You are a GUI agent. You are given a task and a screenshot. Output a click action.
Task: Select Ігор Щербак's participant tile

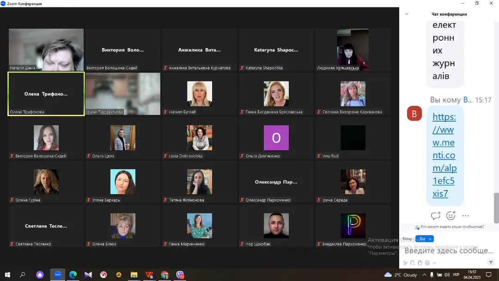pyautogui.click(x=276, y=226)
